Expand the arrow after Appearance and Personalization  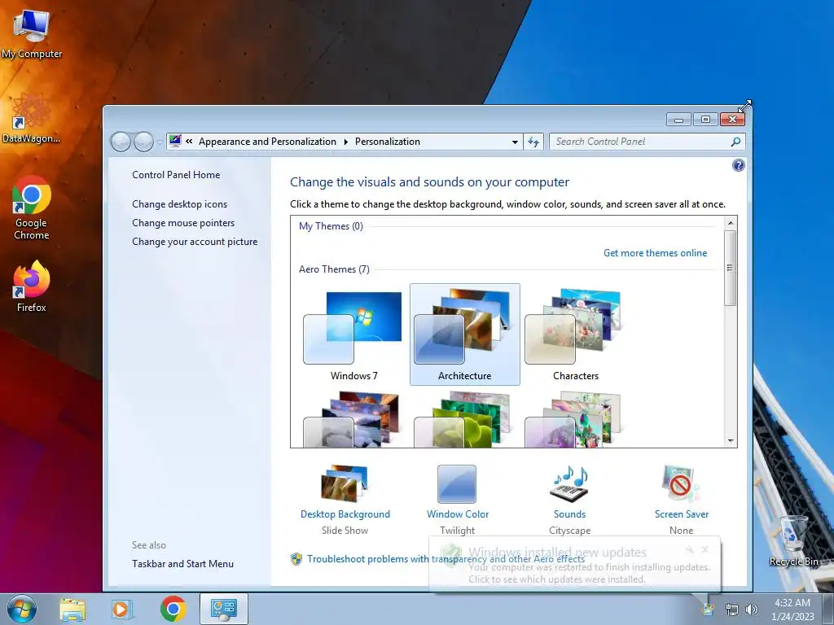[x=345, y=142]
